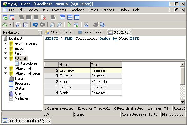Run selected statement icon

[x=76, y=25]
